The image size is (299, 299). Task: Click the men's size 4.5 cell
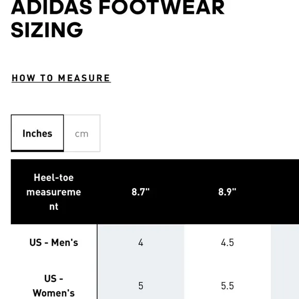pos(227,243)
